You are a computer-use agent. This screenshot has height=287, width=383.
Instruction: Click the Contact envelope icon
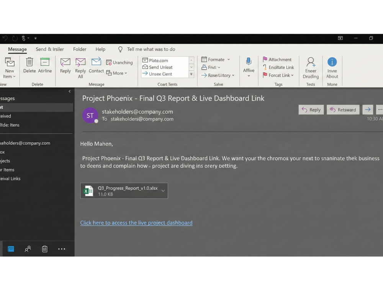96,62
